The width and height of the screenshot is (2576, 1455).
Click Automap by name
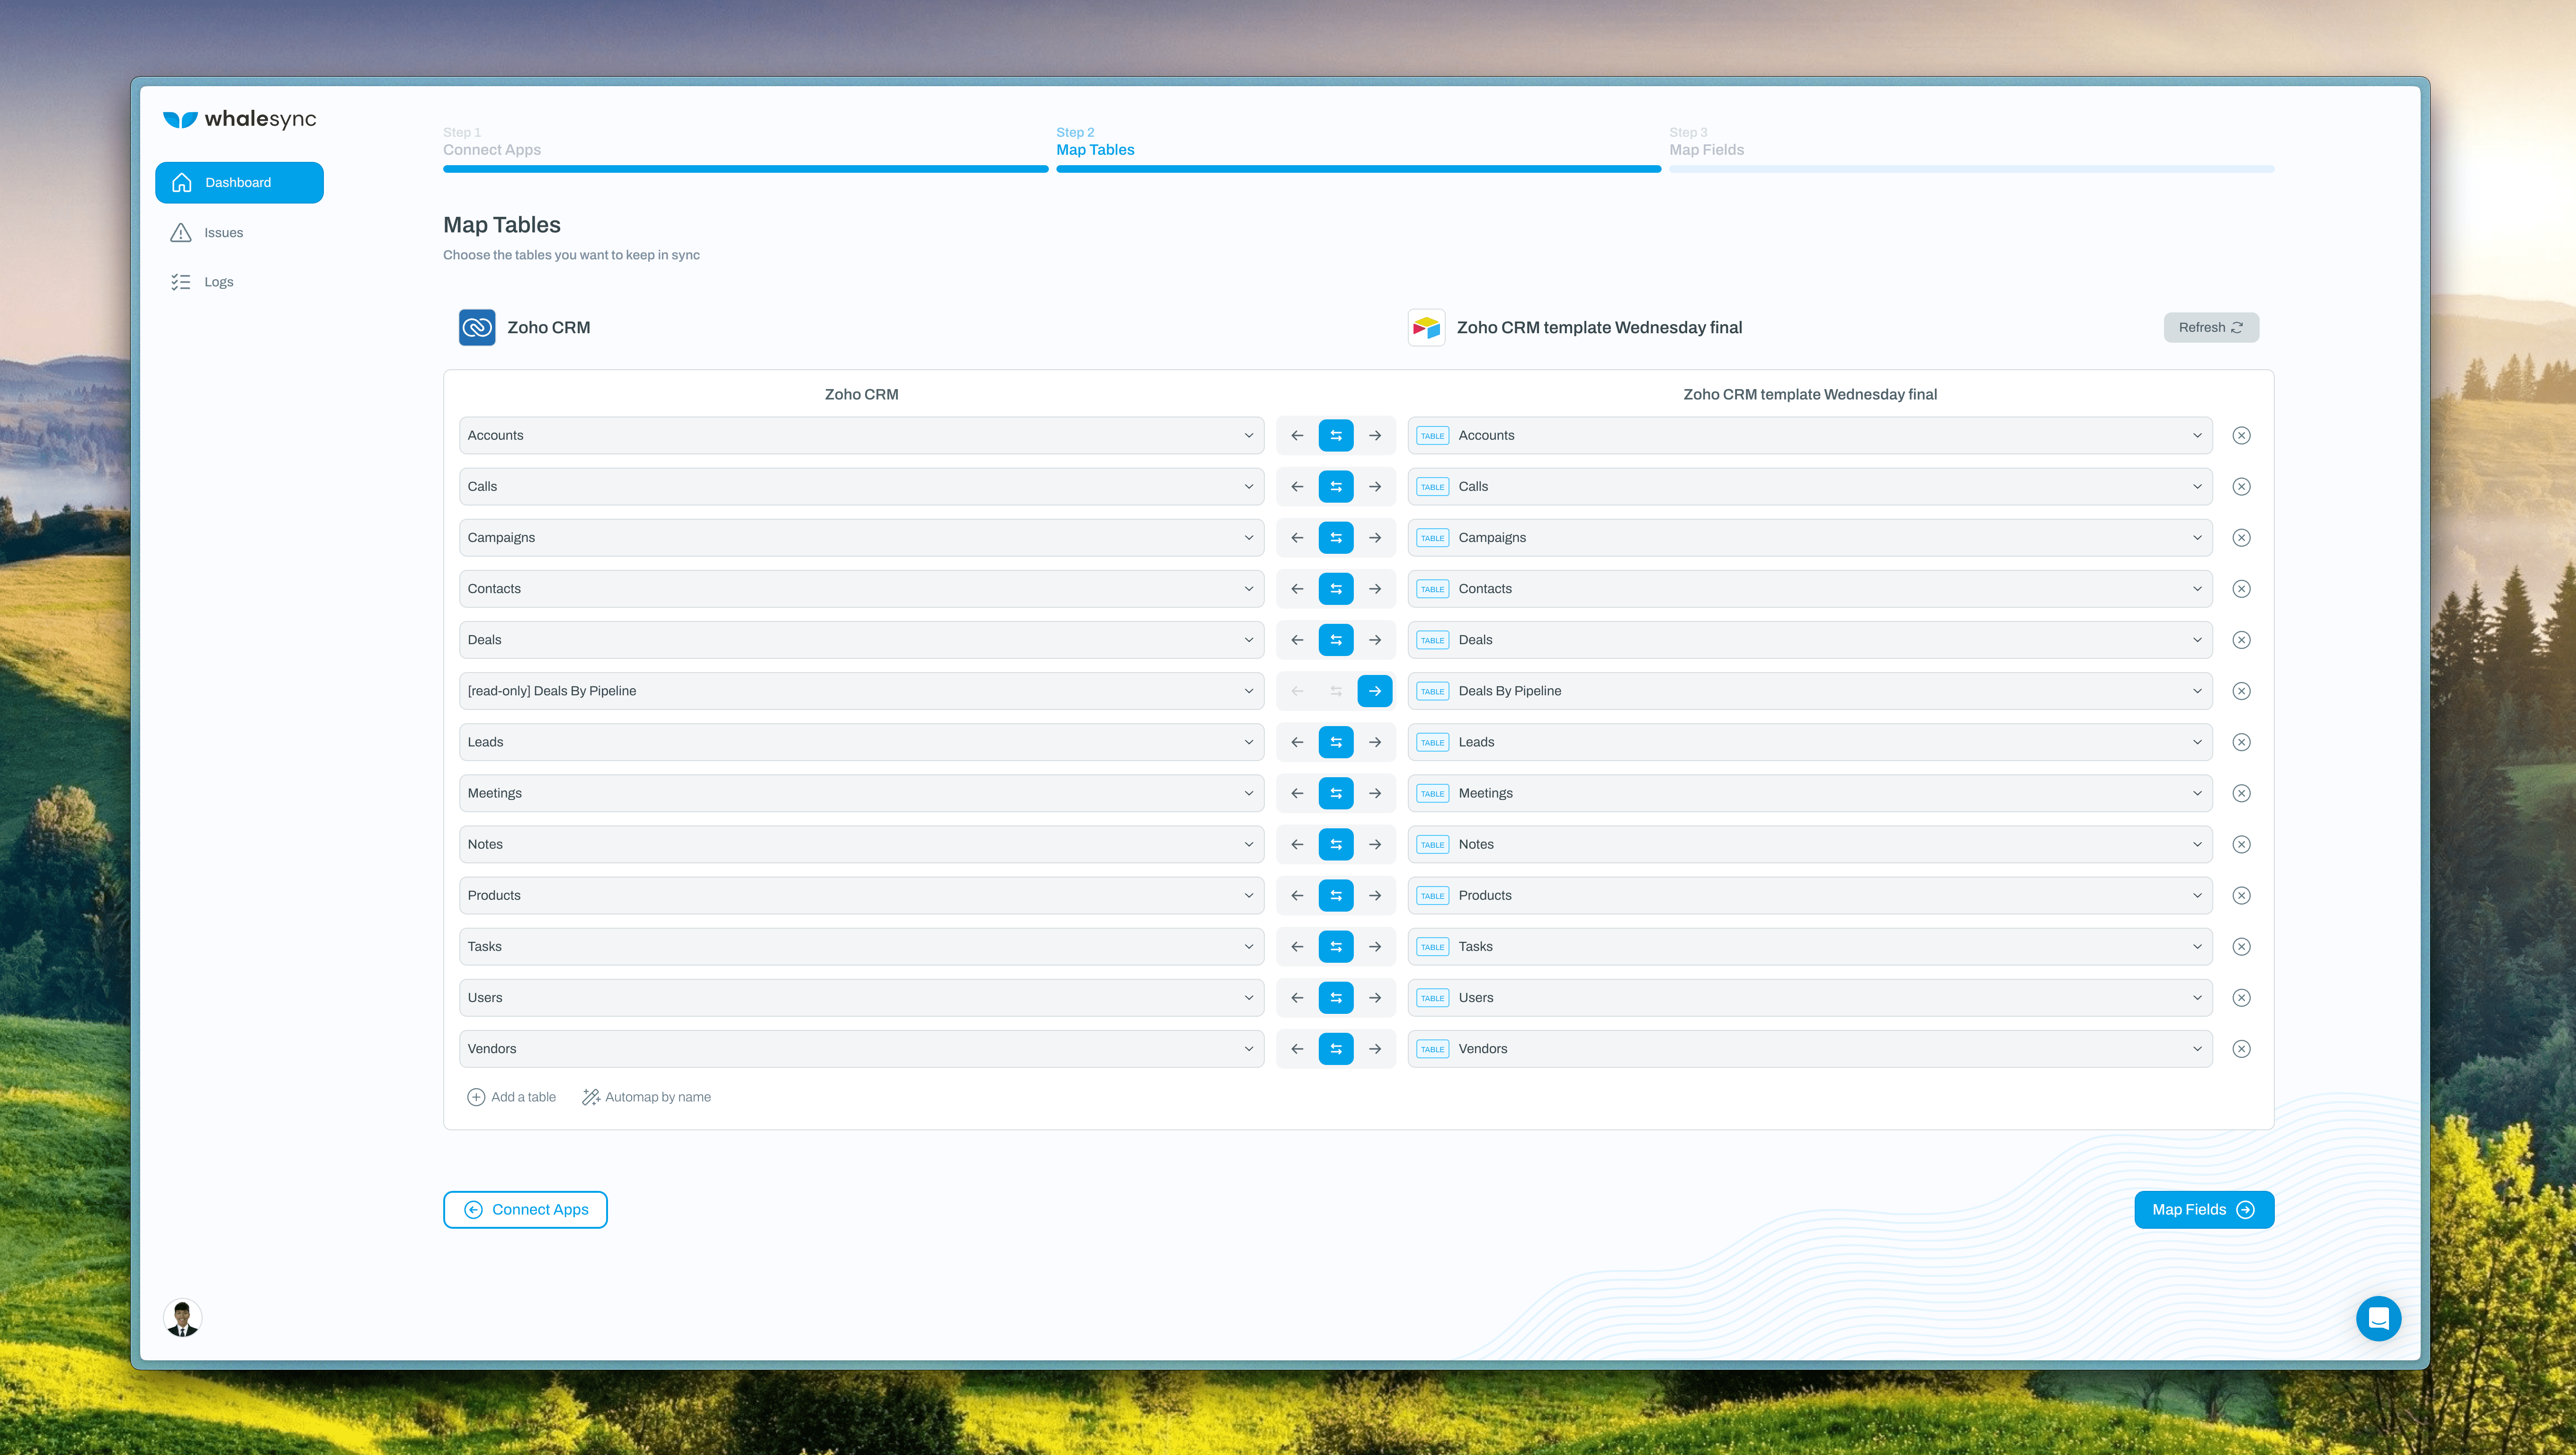coord(647,1097)
